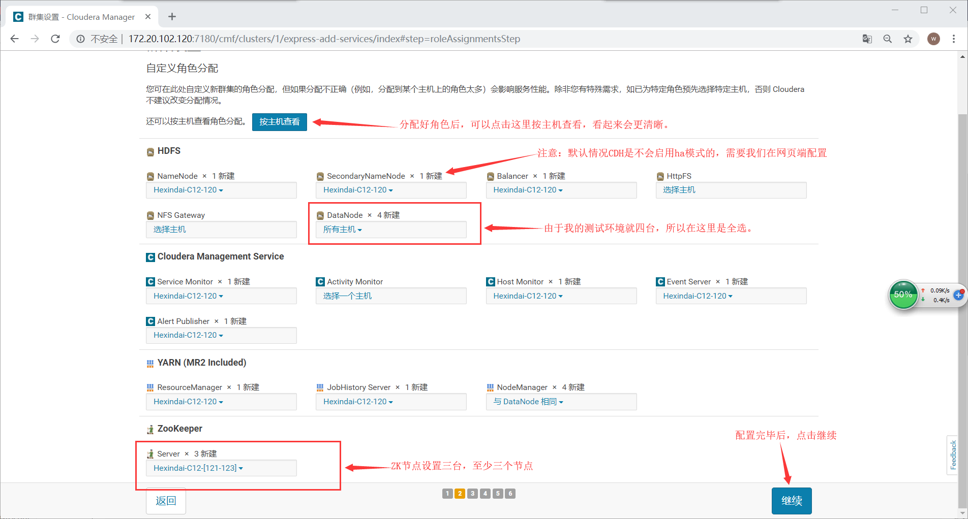Image resolution: width=968 pixels, height=519 pixels.
Task: Click the browser back arrow
Action: pyautogui.click(x=14, y=39)
